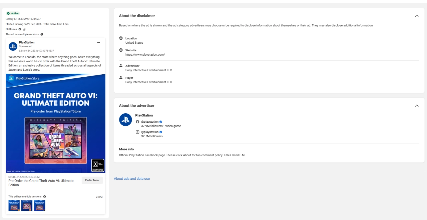This screenshot has height=220, width=427.
Task: Click the Pre-Order the Grand Theft Auto VI headline
Action: tap(41, 183)
